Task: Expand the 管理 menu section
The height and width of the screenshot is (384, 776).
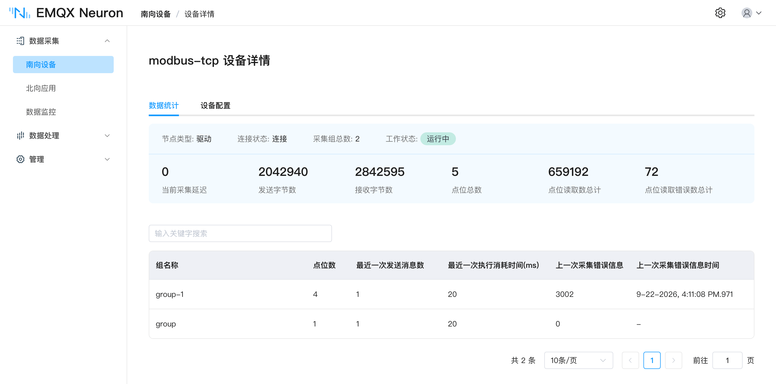Action: point(107,159)
